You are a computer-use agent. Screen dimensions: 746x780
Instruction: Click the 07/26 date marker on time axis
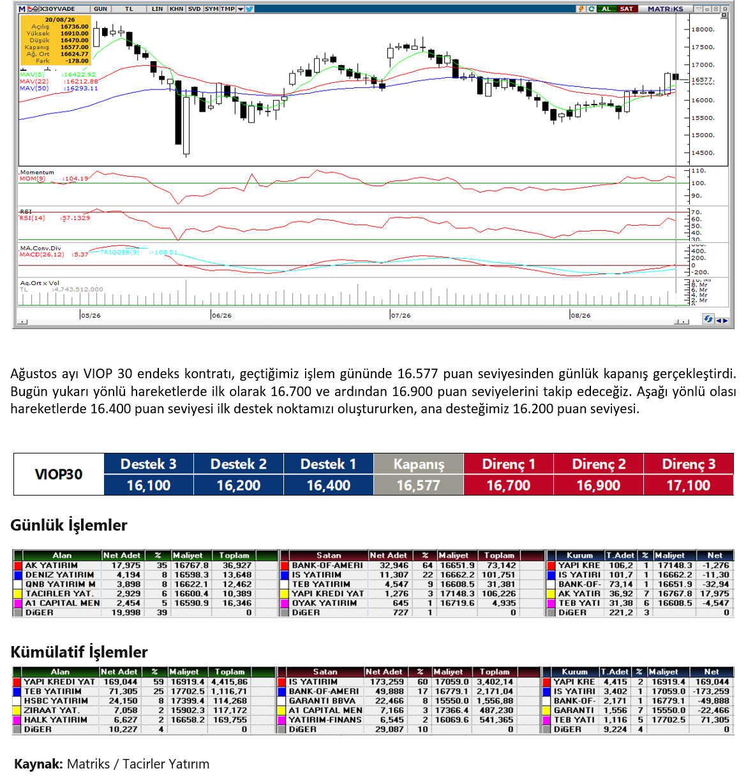(401, 315)
